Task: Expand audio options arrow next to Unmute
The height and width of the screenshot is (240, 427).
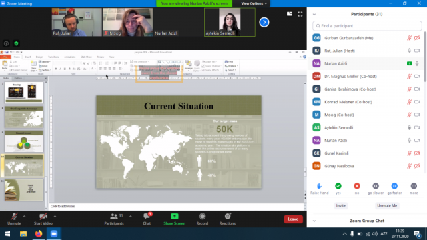Action: (24, 217)
